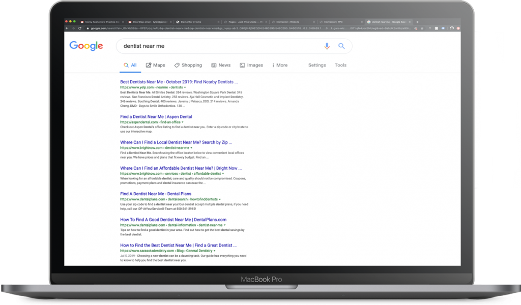Screen dimensions: 521x305
Task: Reload the page with refresh icon
Action: pyautogui.click(x=80, y=28)
